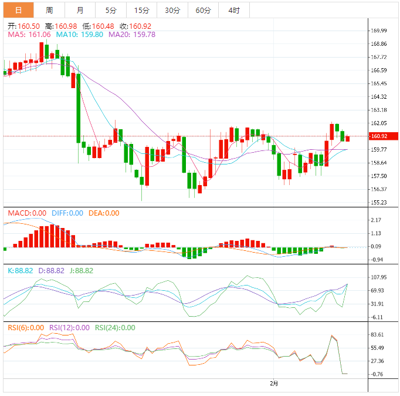Click the 162.05 price axis label
400x396 pixels.
[x=378, y=123]
